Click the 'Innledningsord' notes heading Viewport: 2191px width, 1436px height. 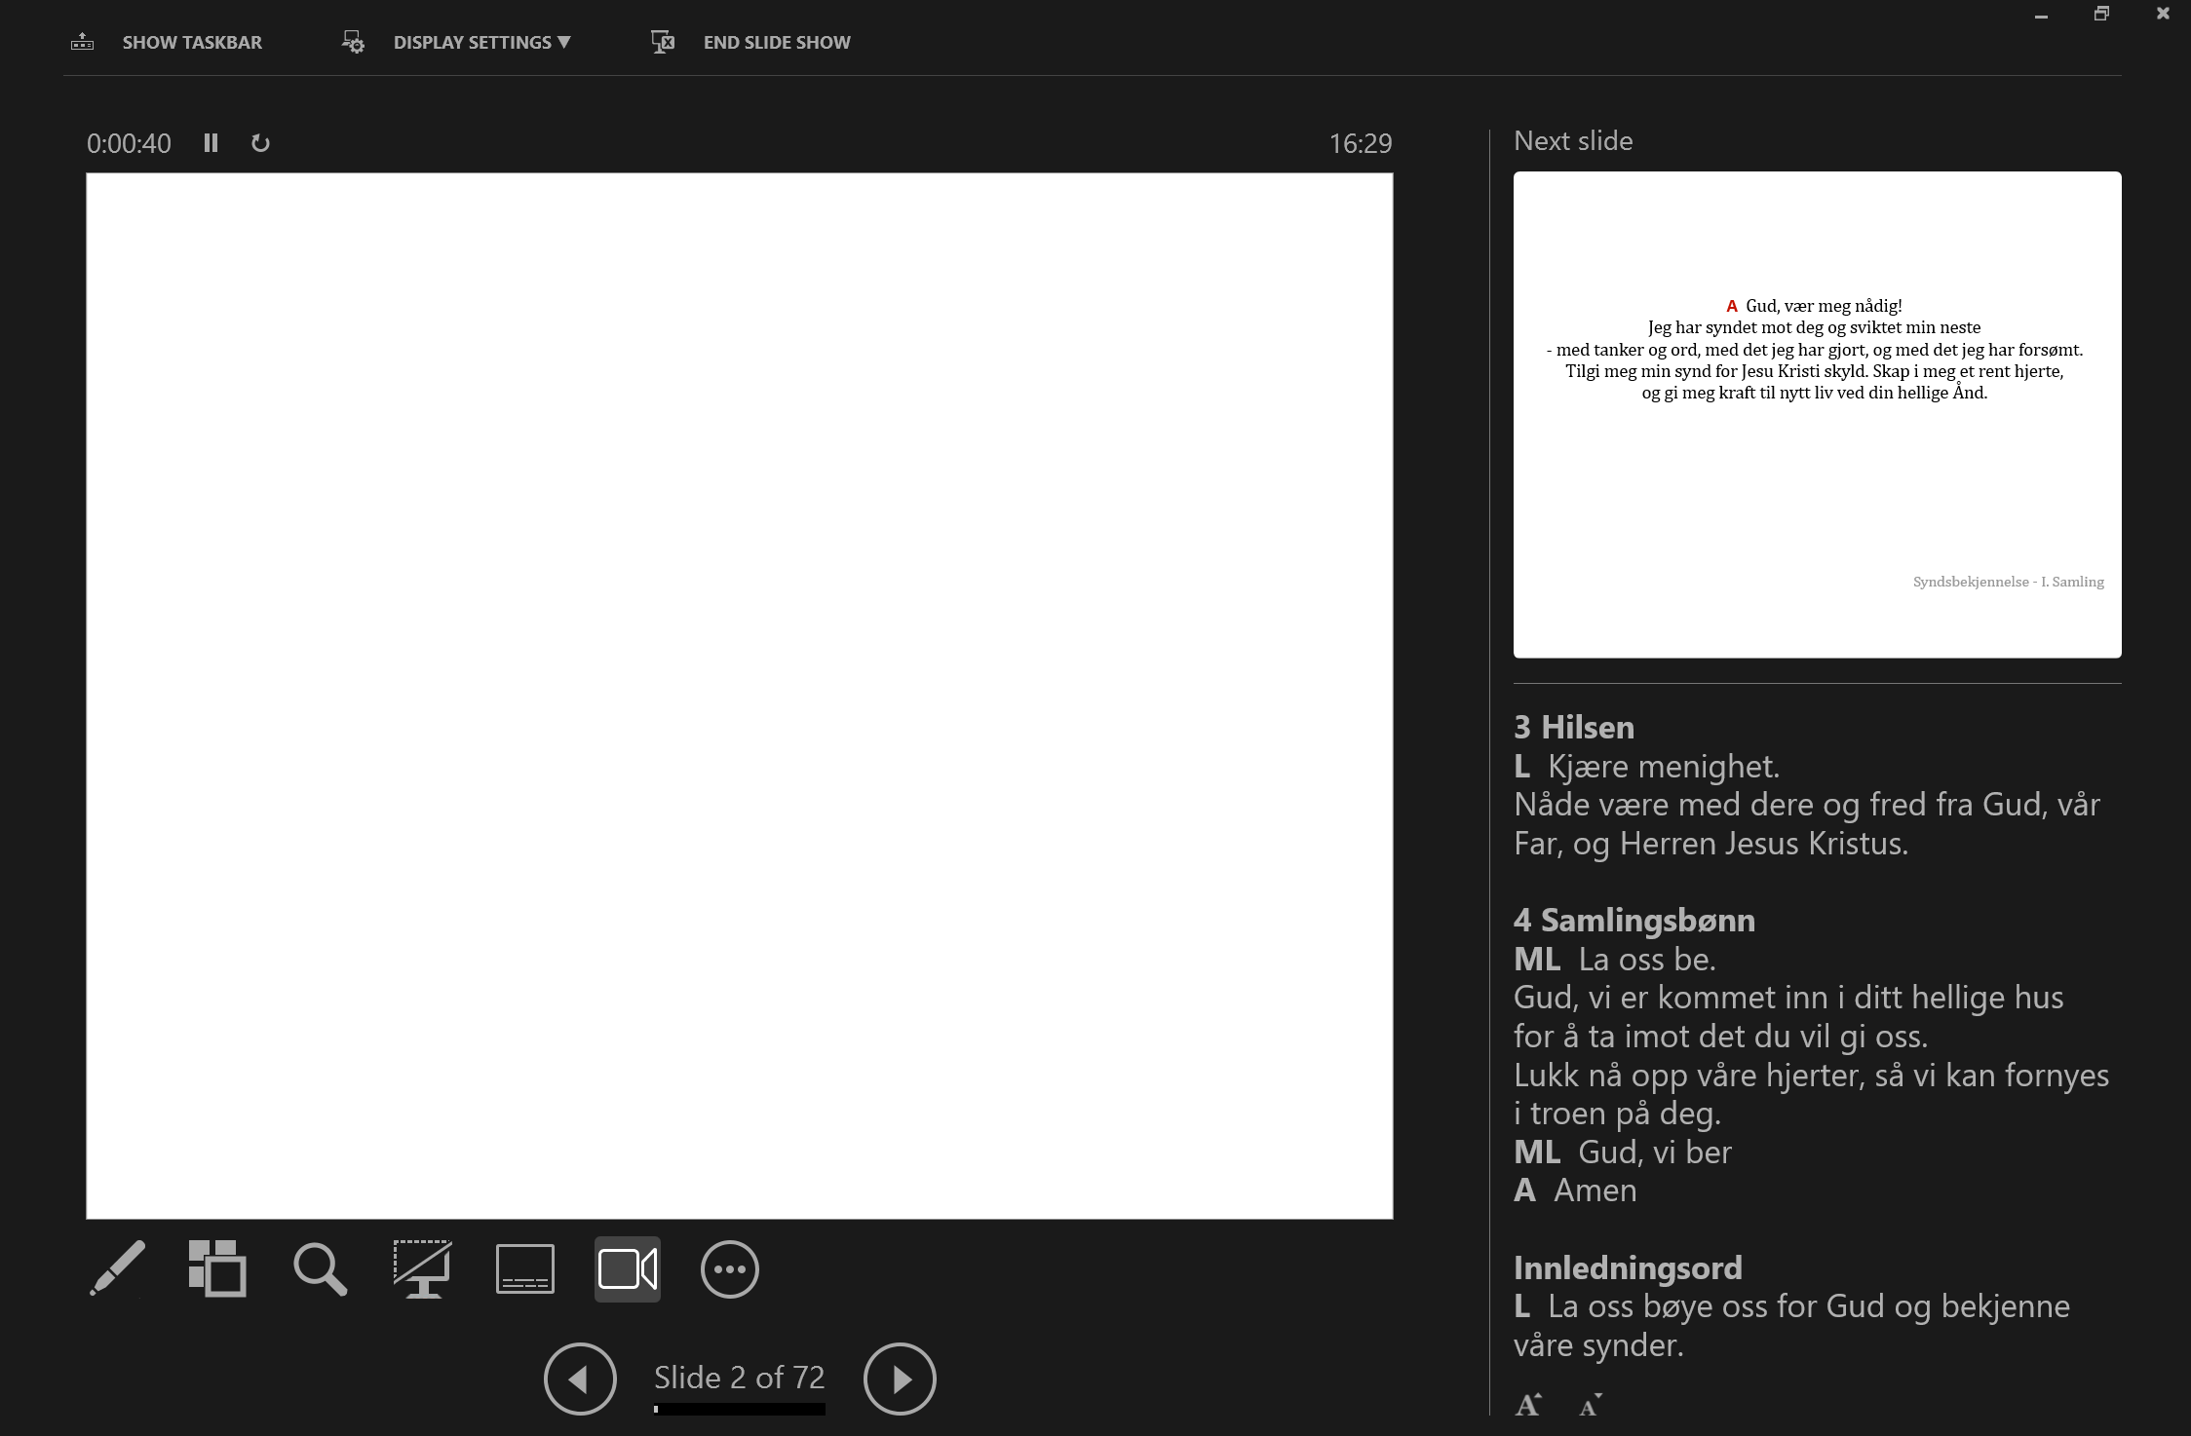tap(1628, 1267)
